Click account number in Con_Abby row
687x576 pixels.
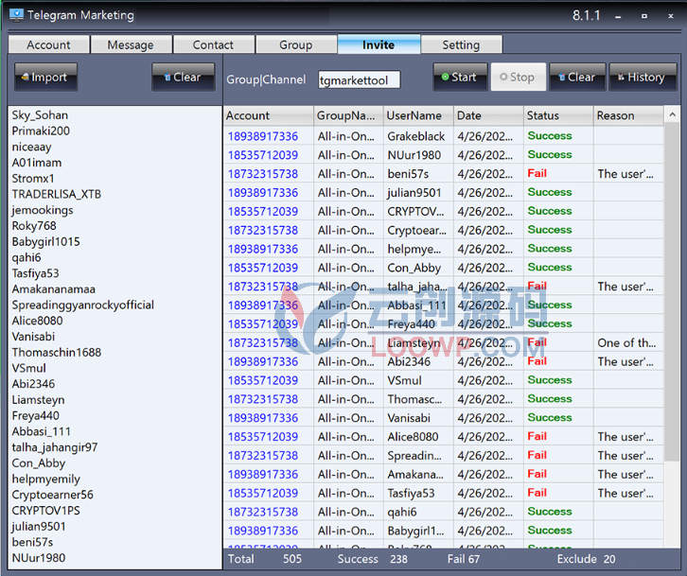tap(263, 268)
